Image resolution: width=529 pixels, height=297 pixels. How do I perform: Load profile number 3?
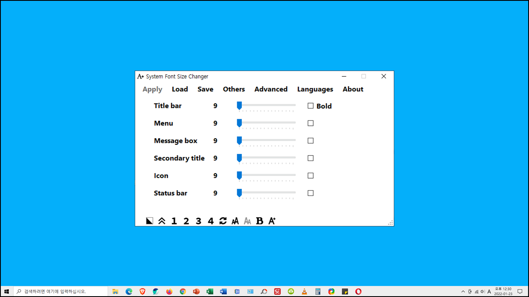pyautogui.click(x=198, y=221)
